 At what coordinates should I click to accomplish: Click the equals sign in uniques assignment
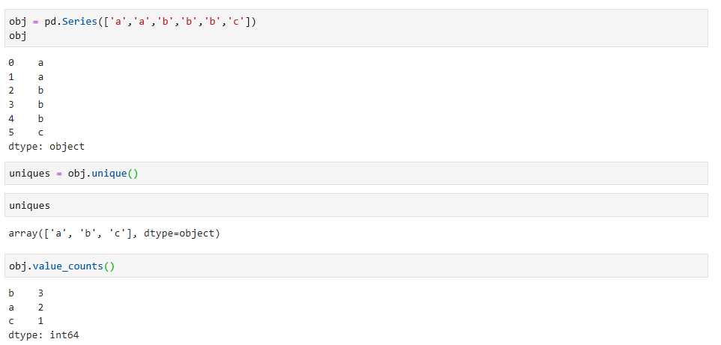click(59, 174)
